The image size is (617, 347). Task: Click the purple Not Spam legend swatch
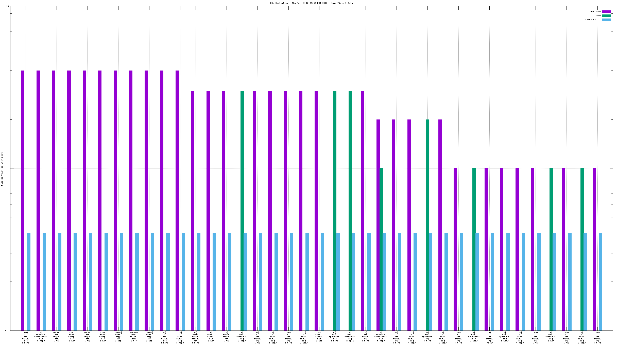click(606, 11)
